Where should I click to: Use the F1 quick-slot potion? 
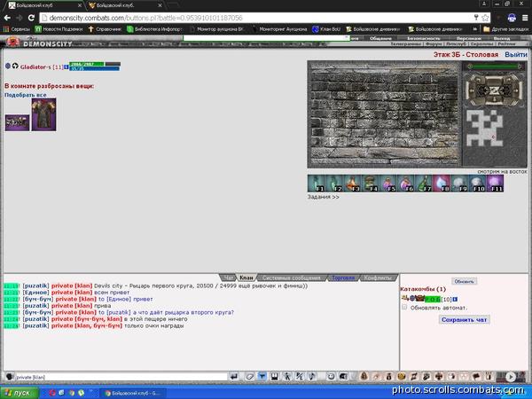(317, 184)
